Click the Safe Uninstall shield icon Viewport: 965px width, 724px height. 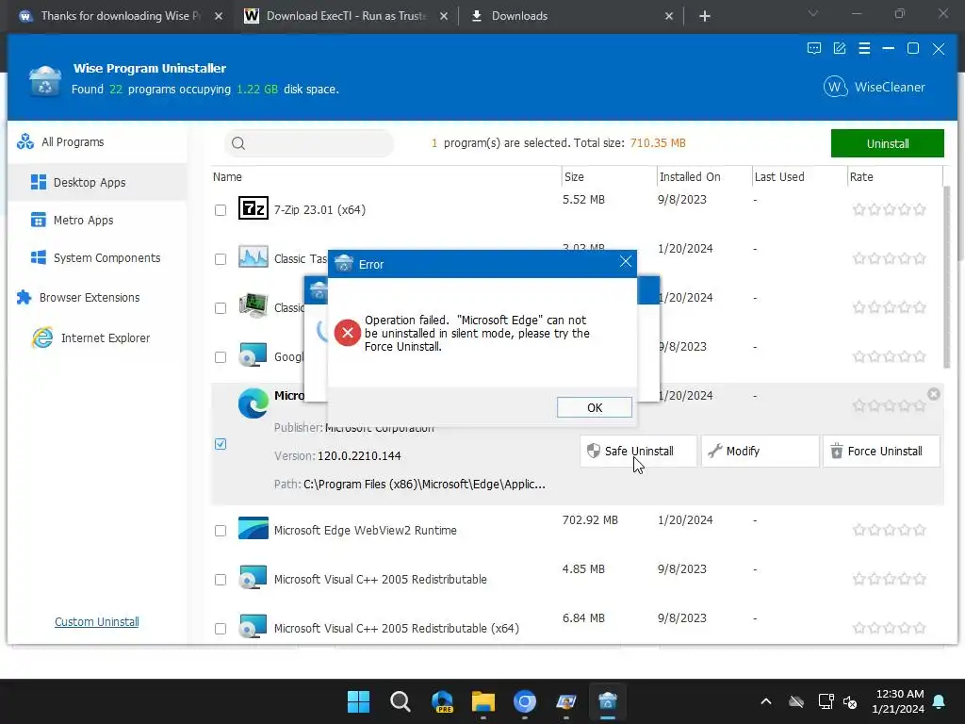[x=594, y=451]
